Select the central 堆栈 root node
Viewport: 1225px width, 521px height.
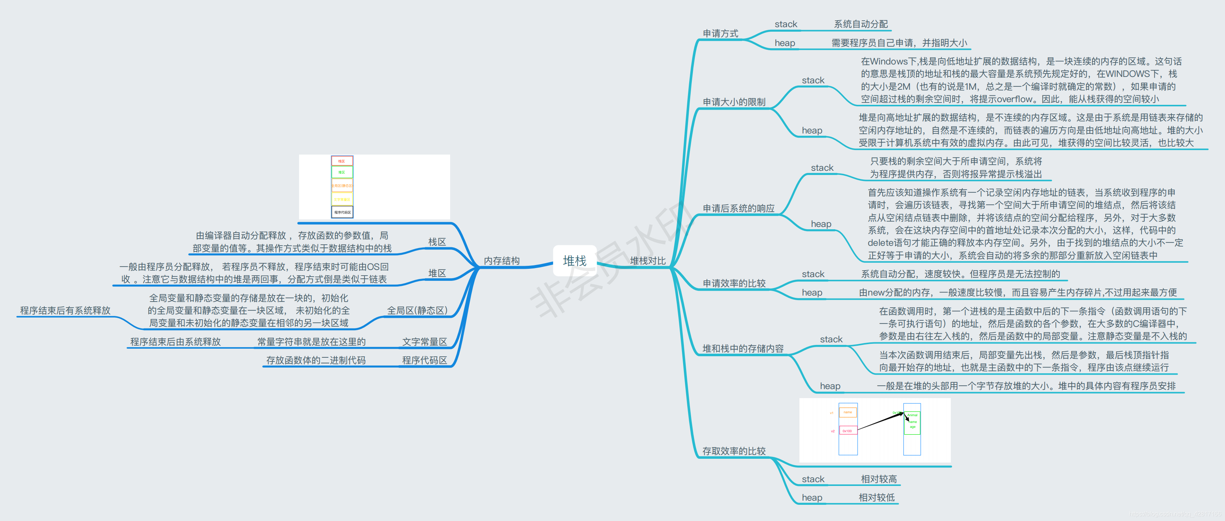574,261
